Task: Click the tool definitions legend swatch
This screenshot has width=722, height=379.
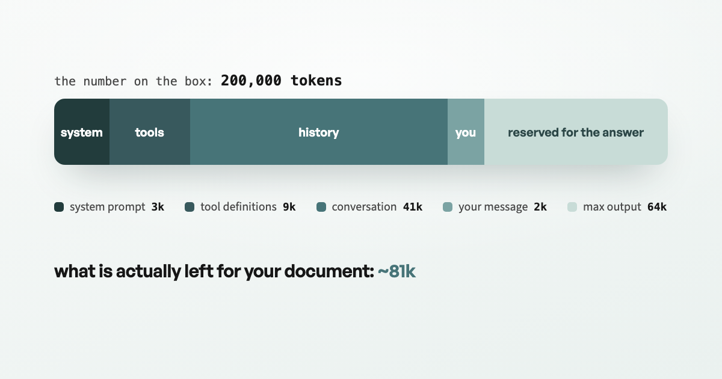Action: (190, 207)
